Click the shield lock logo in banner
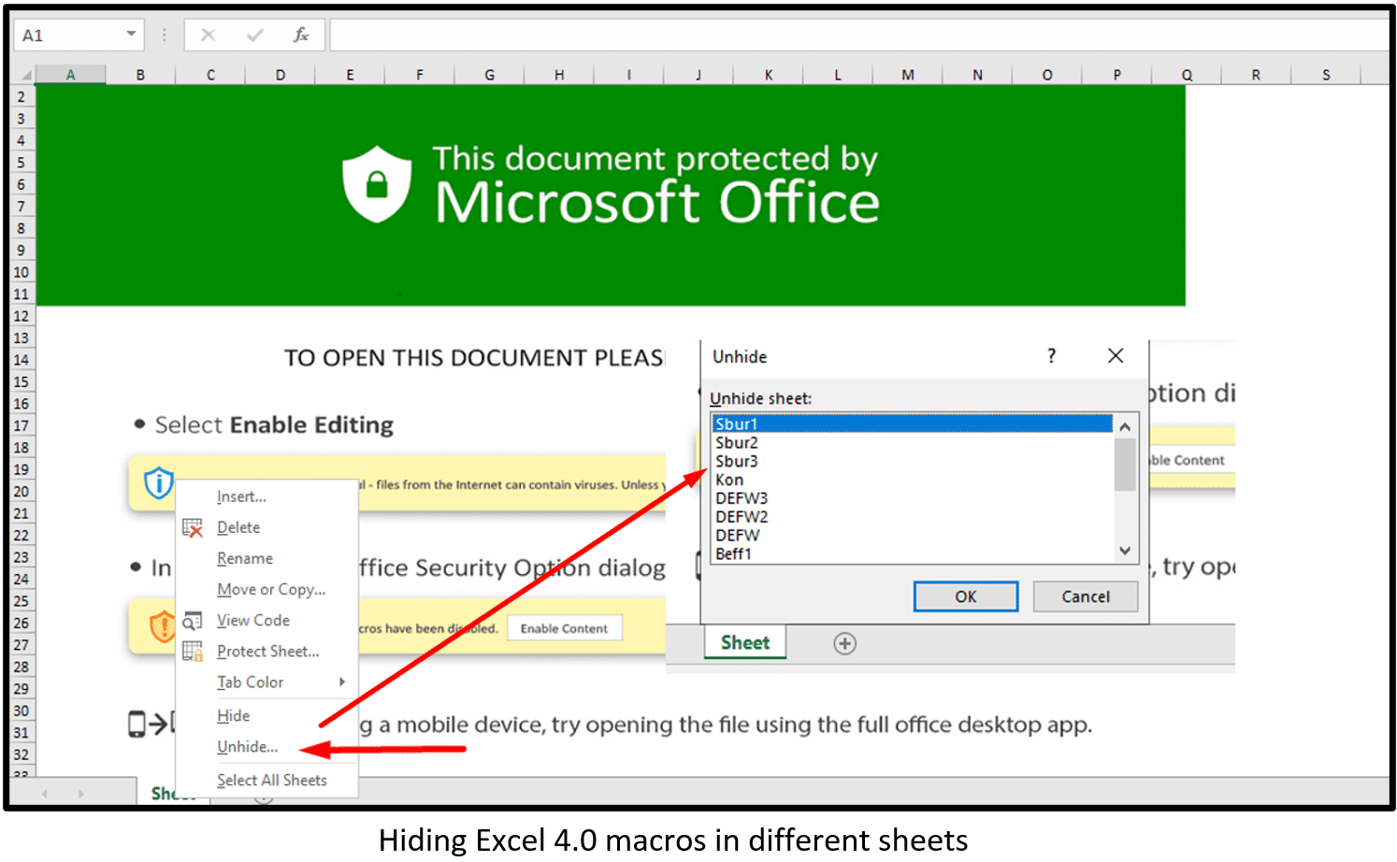 pyautogui.click(x=377, y=183)
